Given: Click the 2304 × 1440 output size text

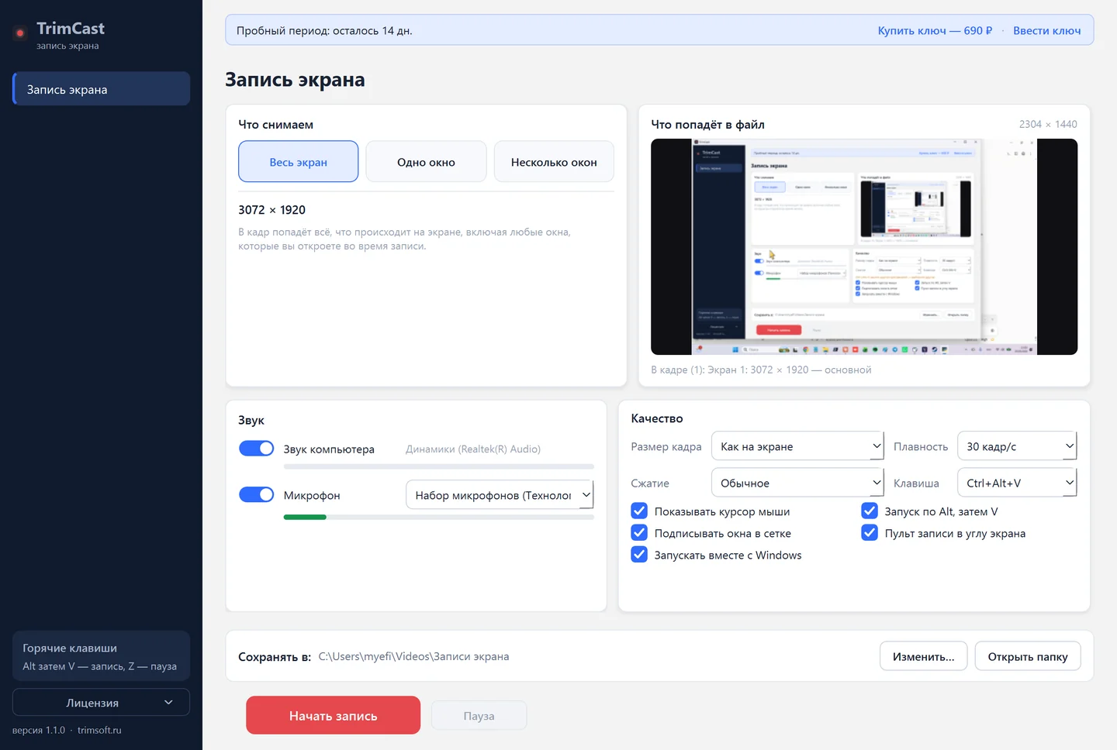Looking at the screenshot, I should click(x=1048, y=124).
